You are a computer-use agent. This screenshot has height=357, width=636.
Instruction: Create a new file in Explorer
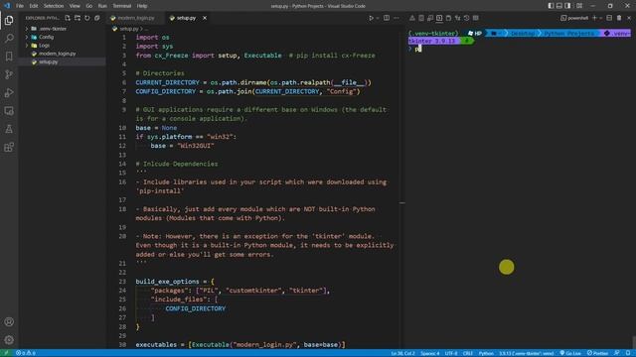pos(68,18)
